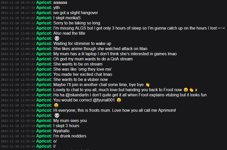
Task: Click timestamp 2022-11-10 13:43:07
Action: (18, 28)
